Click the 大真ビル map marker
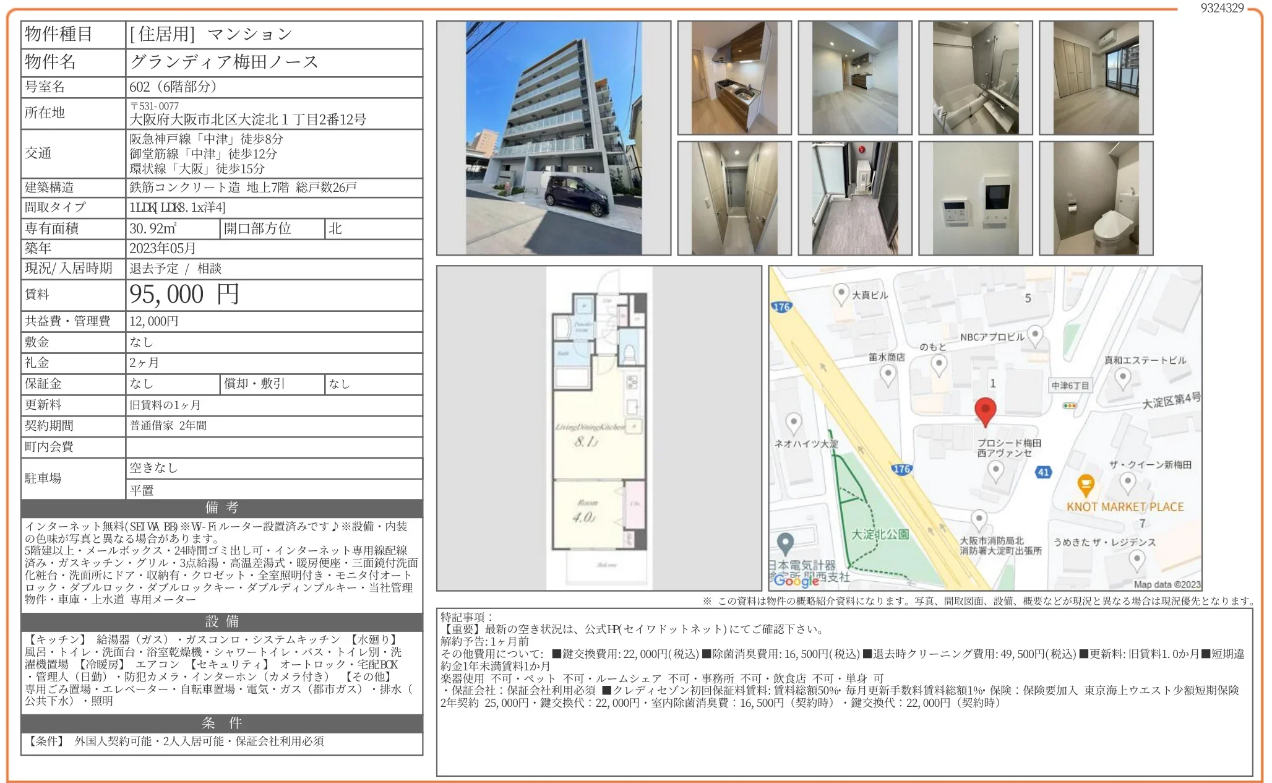This screenshot has height=783, width=1272. tap(841, 293)
